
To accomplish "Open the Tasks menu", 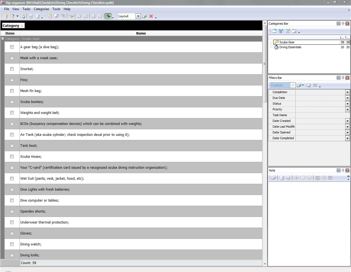I will 26,9.
